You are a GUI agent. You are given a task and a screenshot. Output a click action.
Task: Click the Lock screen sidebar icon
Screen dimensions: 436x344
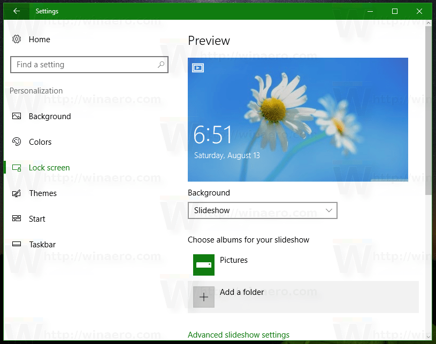[x=17, y=168]
